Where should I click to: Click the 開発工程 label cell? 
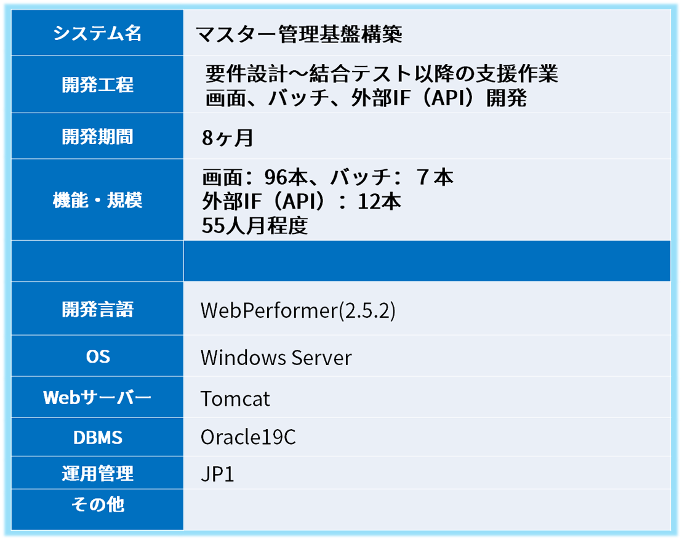pos(97,85)
